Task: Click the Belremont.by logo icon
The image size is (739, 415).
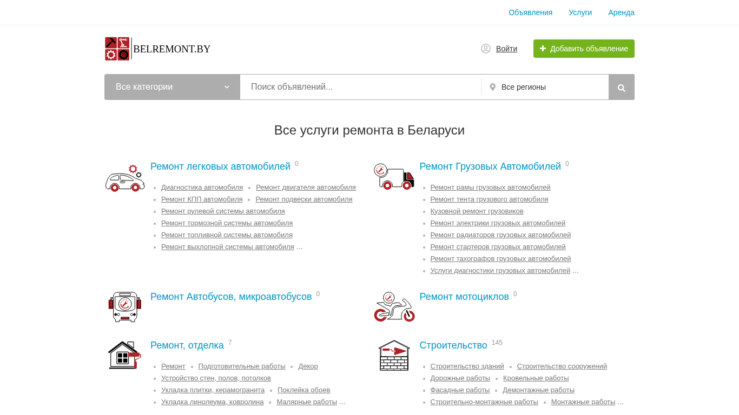Action: click(117, 49)
